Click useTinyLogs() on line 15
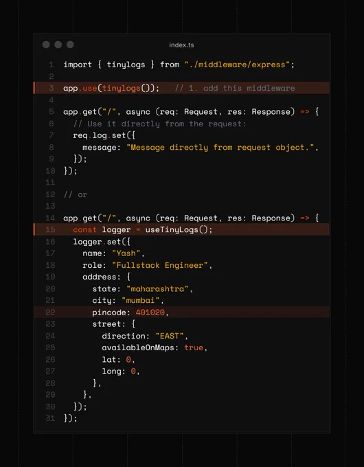This screenshot has width=364, height=467. (x=176, y=229)
